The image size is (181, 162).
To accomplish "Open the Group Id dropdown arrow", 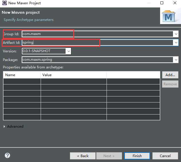I will 176,34.
